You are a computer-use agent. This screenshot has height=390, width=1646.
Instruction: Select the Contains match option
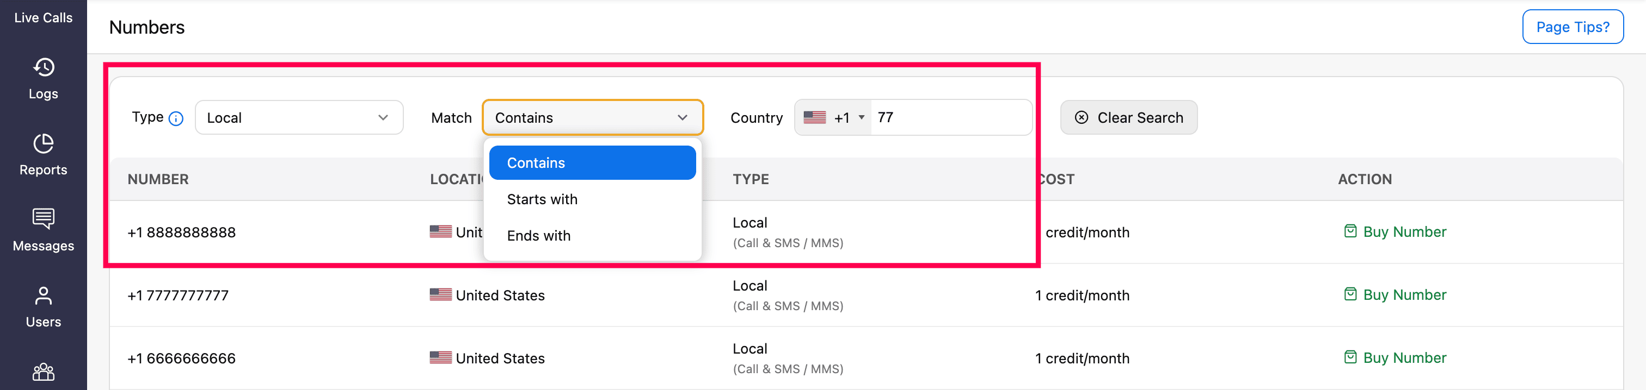point(592,162)
